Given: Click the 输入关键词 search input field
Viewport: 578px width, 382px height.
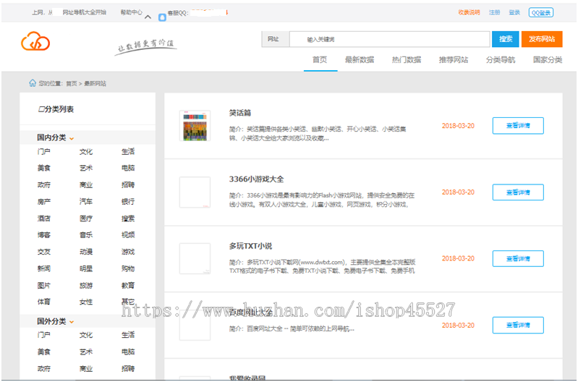Looking at the screenshot, I should tap(390, 39).
